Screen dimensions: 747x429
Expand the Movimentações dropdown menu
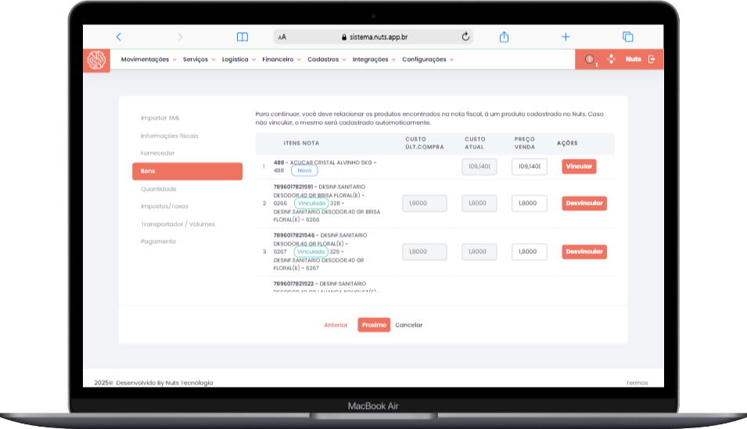coord(149,59)
